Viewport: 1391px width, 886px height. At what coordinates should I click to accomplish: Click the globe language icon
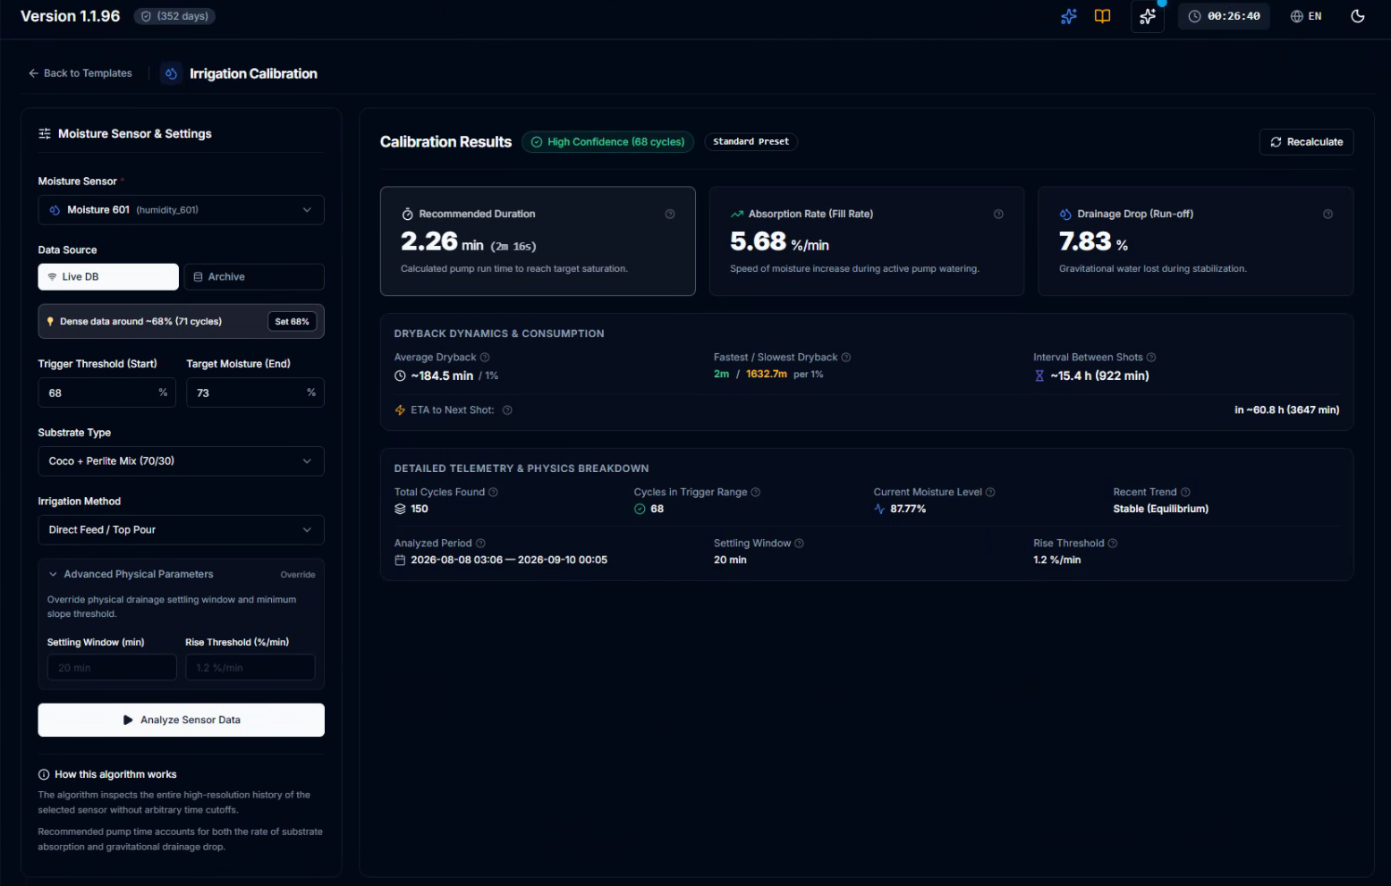[x=1296, y=16]
